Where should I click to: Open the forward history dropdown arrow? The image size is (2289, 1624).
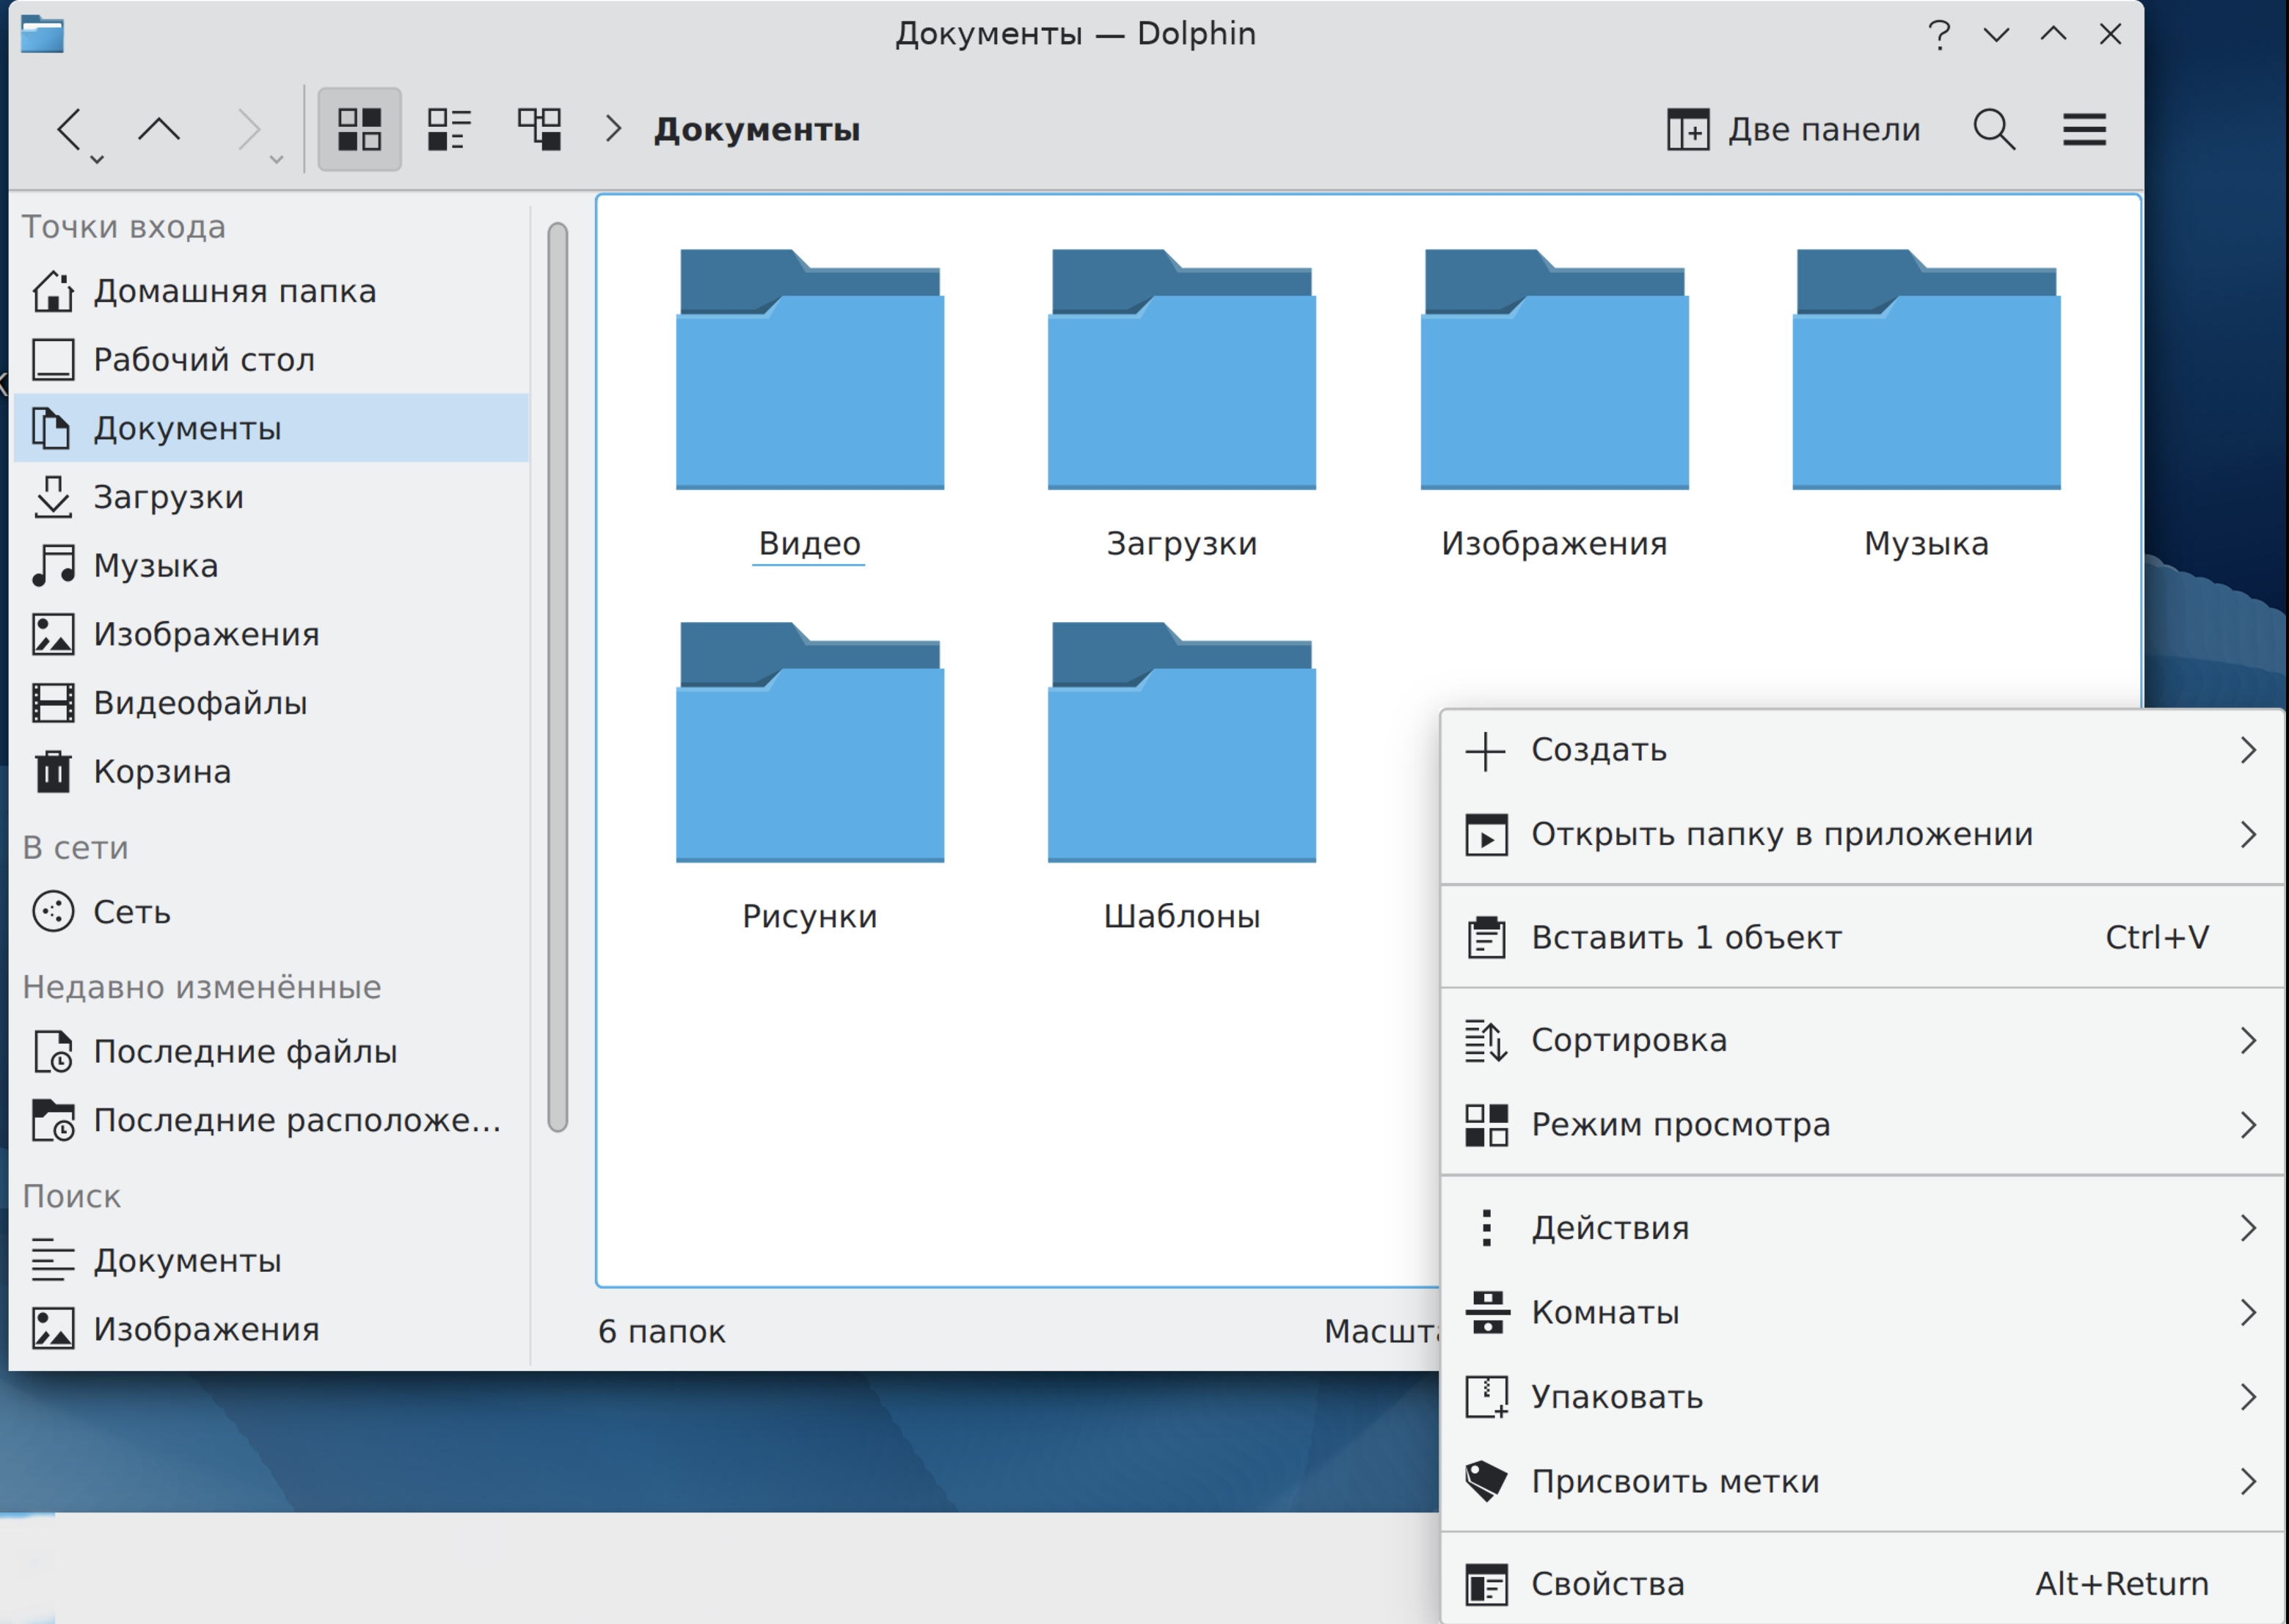pos(276,159)
